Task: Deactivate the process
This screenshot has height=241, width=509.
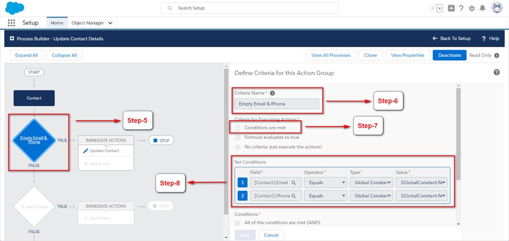Action: [449, 55]
